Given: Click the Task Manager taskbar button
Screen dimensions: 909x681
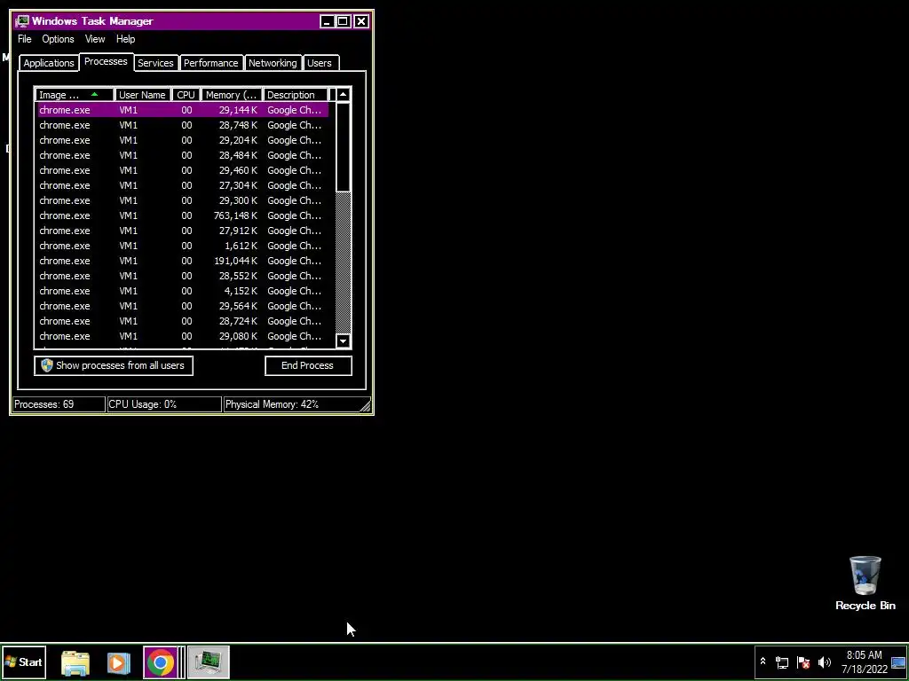Looking at the screenshot, I should point(209,662).
